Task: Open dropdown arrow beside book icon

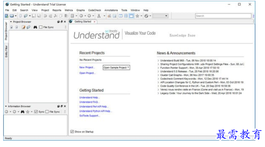Action: point(16,16)
